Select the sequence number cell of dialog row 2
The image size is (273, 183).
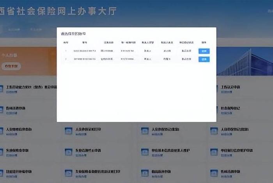point(66,59)
